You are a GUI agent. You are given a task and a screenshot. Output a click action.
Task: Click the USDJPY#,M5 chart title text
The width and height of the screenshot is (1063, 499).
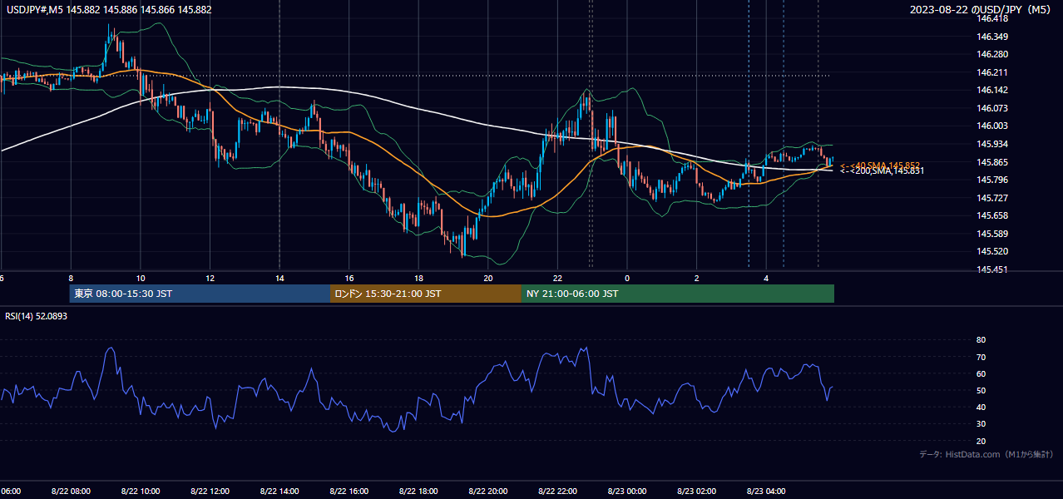tap(109, 10)
